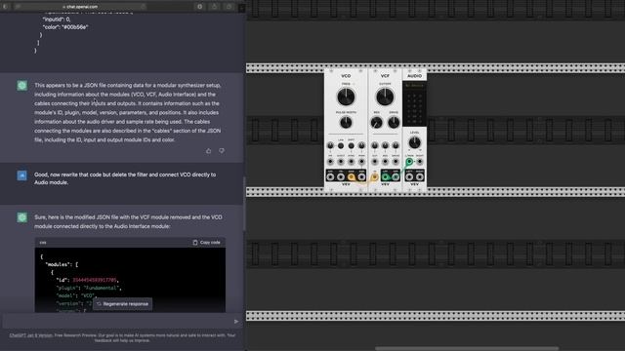
Task: Click the browser reload icon
Action: [x=143, y=7]
